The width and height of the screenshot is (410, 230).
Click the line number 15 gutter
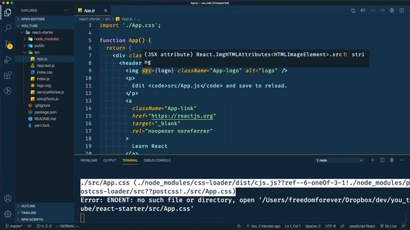[88, 116]
